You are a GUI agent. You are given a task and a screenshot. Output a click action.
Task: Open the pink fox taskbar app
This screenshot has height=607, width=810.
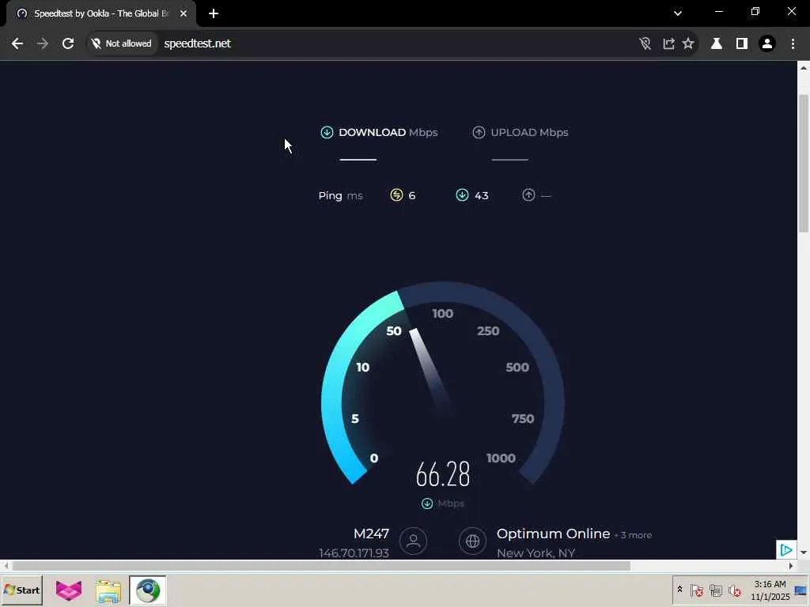69,590
